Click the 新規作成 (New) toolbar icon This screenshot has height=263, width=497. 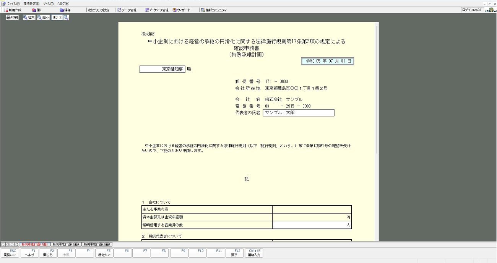pyautogui.click(x=13, y=10)
